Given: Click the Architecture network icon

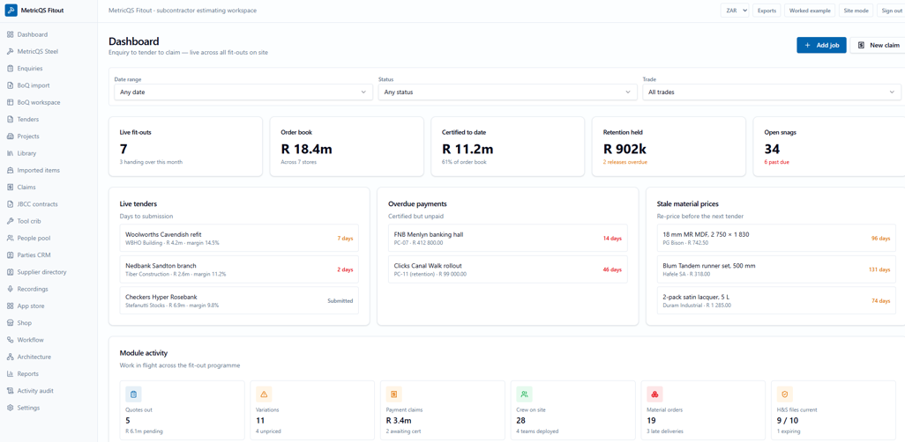Looking at the screenshot, I should 10,357.
